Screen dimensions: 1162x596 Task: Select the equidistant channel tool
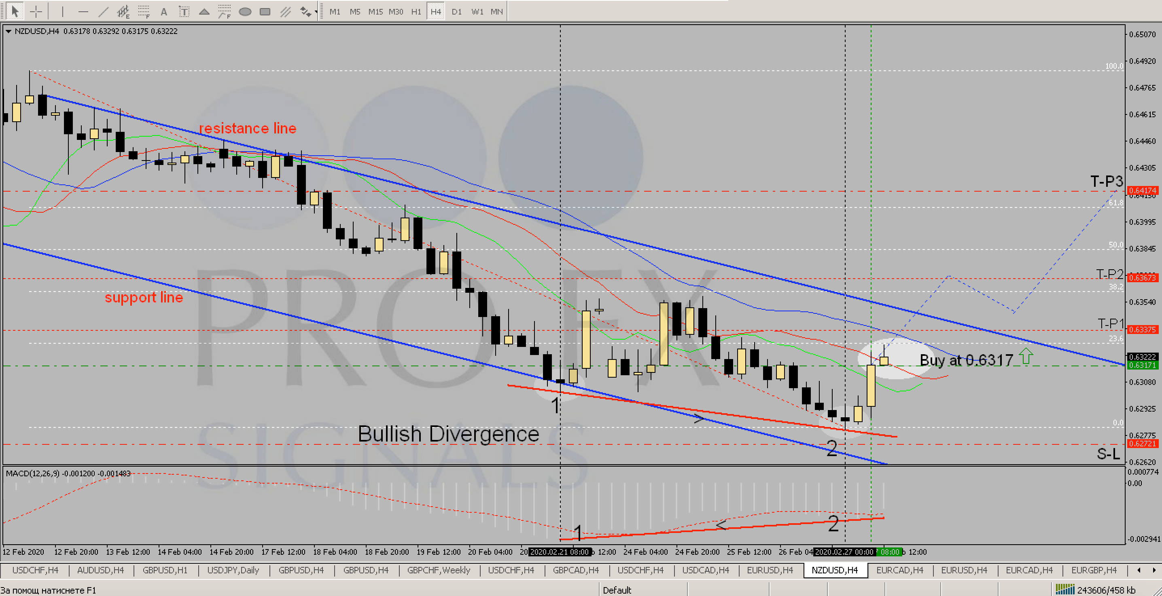[123, 11]
